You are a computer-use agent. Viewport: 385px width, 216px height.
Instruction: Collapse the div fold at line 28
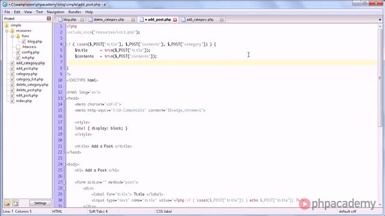[64, 188]
